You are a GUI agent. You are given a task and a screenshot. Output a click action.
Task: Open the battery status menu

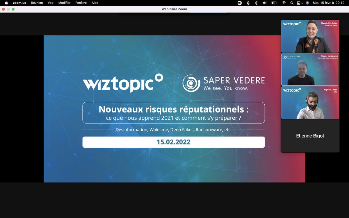pos(274,3)
